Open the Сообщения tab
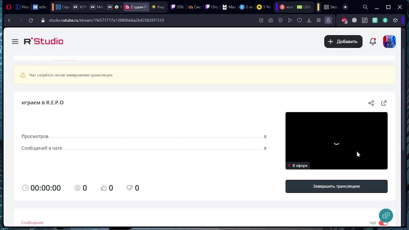The width and height of the screenshot is (409, 230). click(32, 223)
